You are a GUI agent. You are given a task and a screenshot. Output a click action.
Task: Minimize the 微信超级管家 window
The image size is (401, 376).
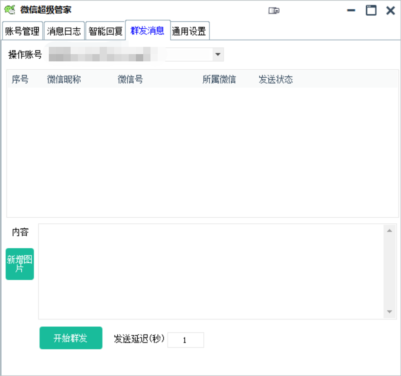coord(351,11)
